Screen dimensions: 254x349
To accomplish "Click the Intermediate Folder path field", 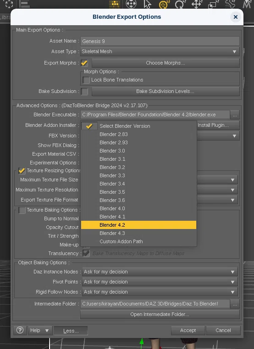I will coord(155,304).
